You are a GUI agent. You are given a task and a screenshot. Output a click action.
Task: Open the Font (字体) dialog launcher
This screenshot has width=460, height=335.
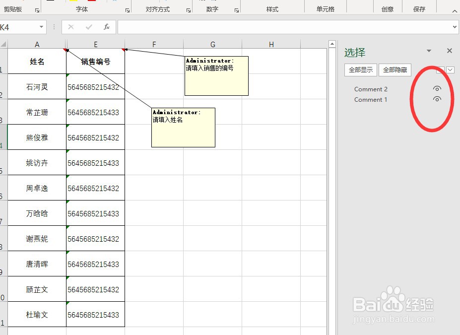pos(128,10)
